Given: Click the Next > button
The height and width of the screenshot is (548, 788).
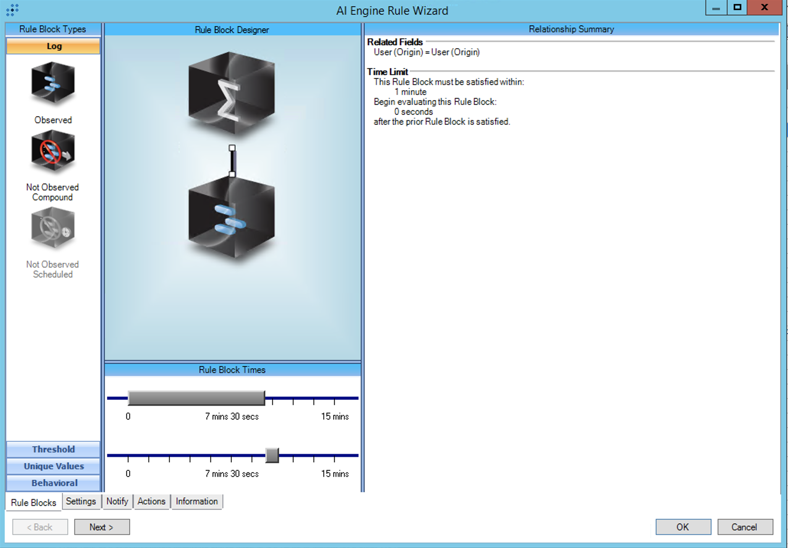Looking at the screenshot, I should point(102,527).
